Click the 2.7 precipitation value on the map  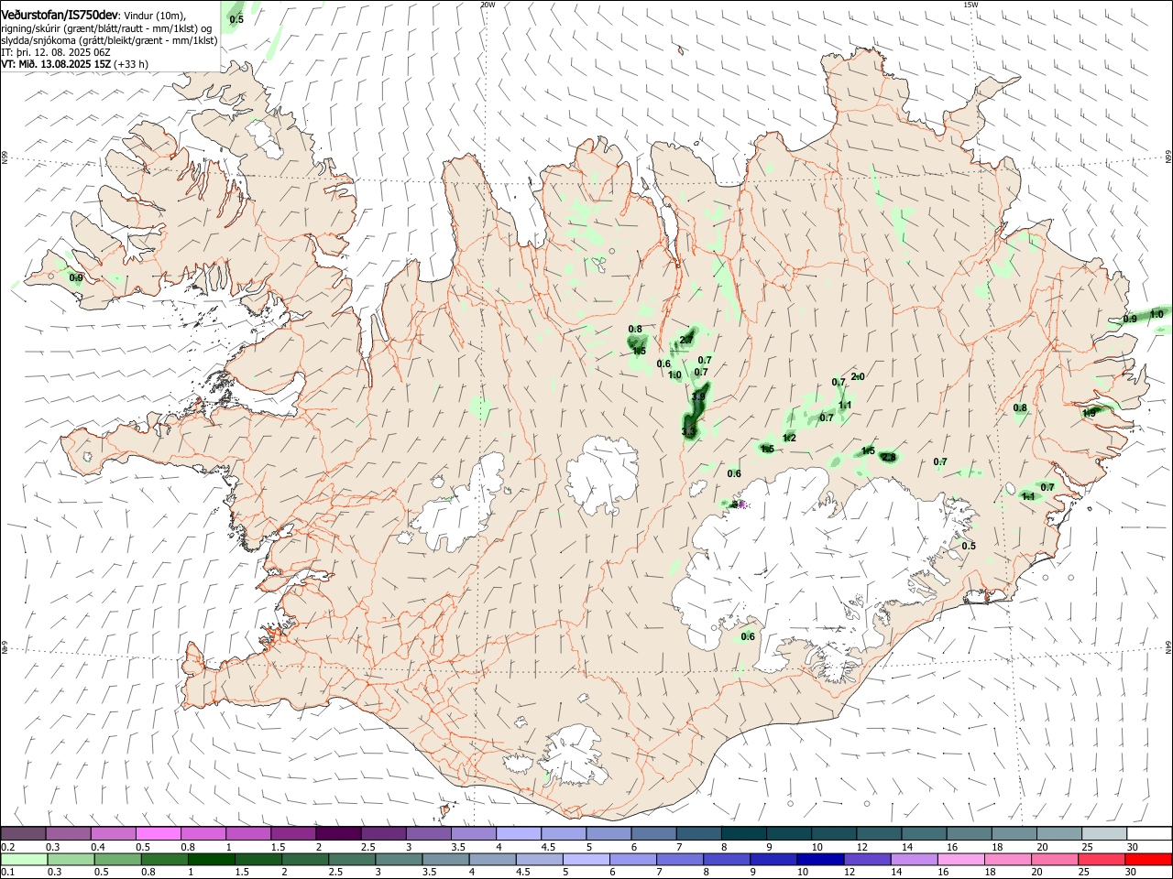[x=686, y=340]
